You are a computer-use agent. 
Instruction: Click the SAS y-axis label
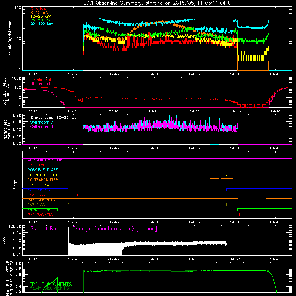pyautogui.click(x=4, y=240)
